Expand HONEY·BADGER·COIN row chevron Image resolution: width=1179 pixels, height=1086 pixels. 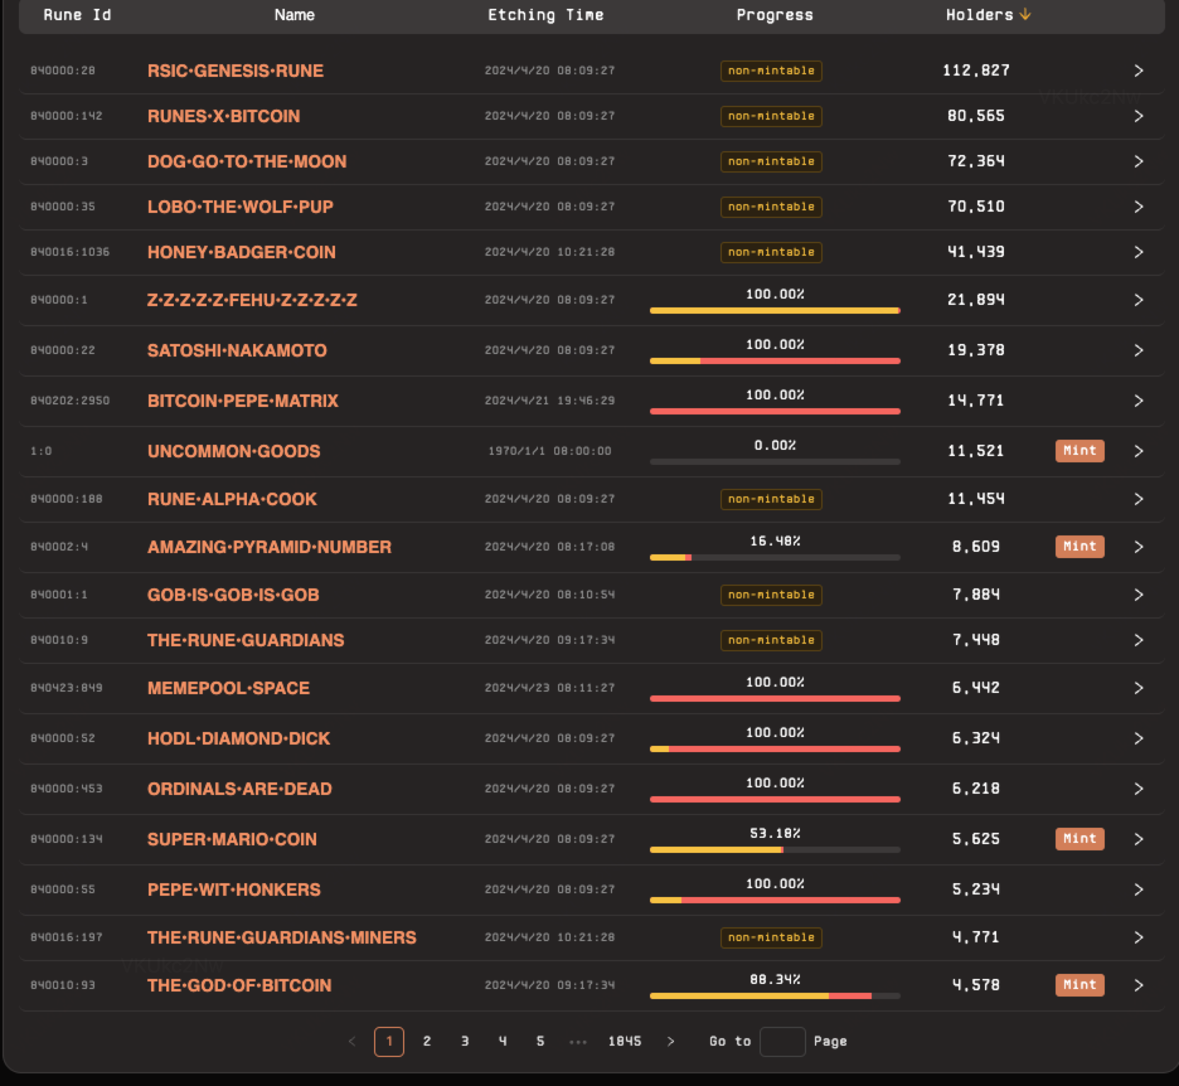tap(1138, 252)
